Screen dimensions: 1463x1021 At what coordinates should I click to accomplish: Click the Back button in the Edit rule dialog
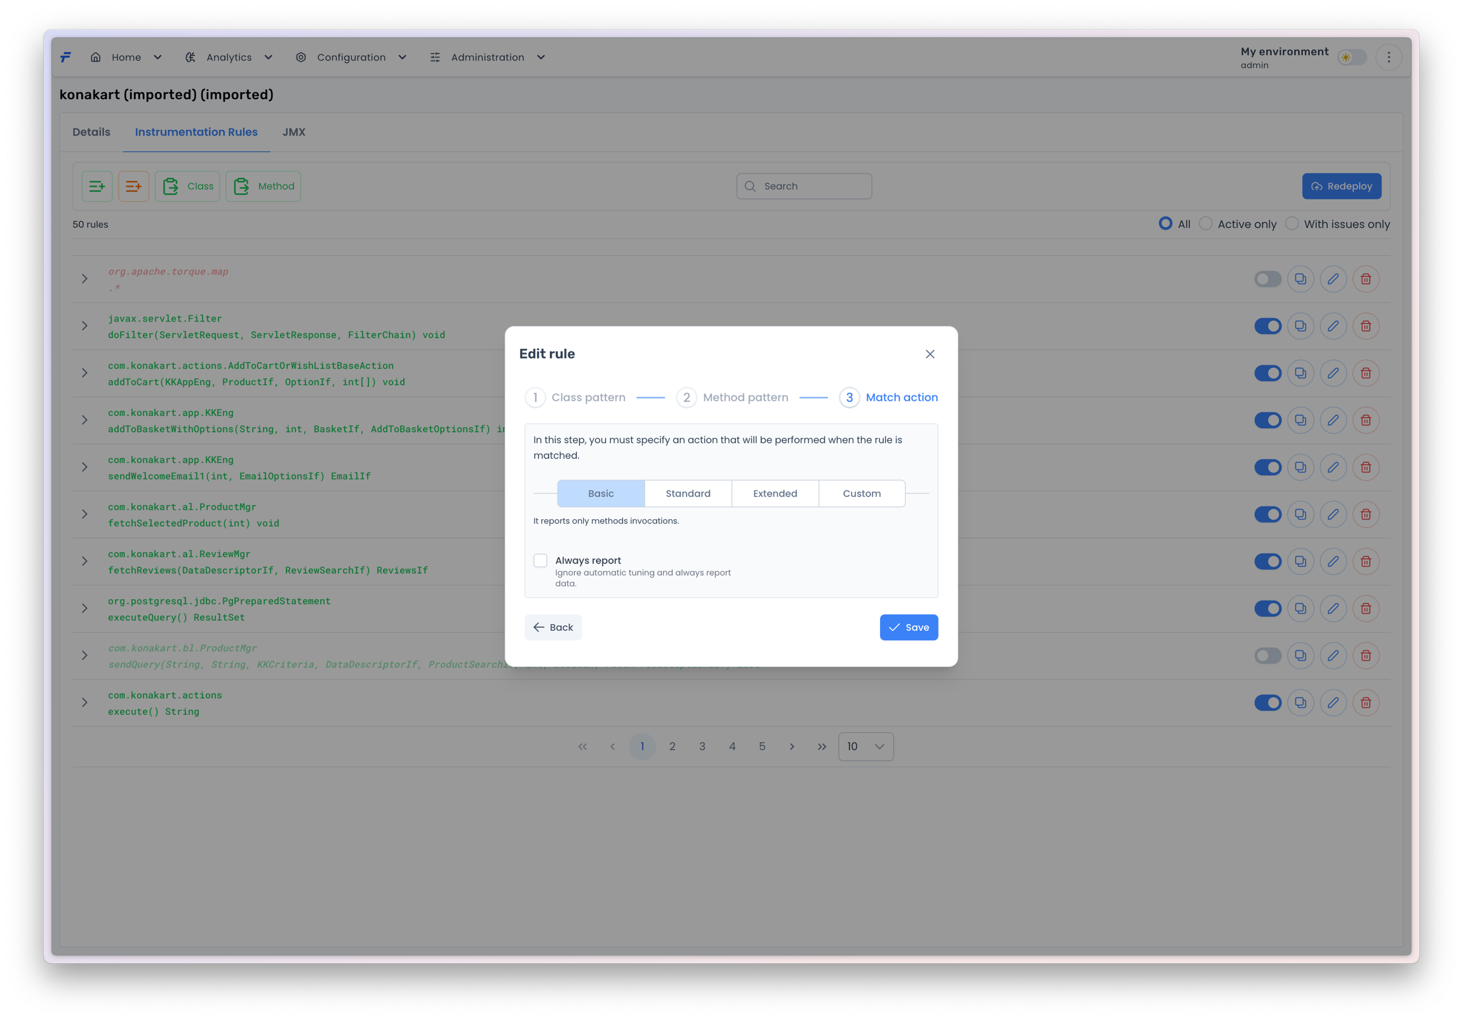pos(553,627)
